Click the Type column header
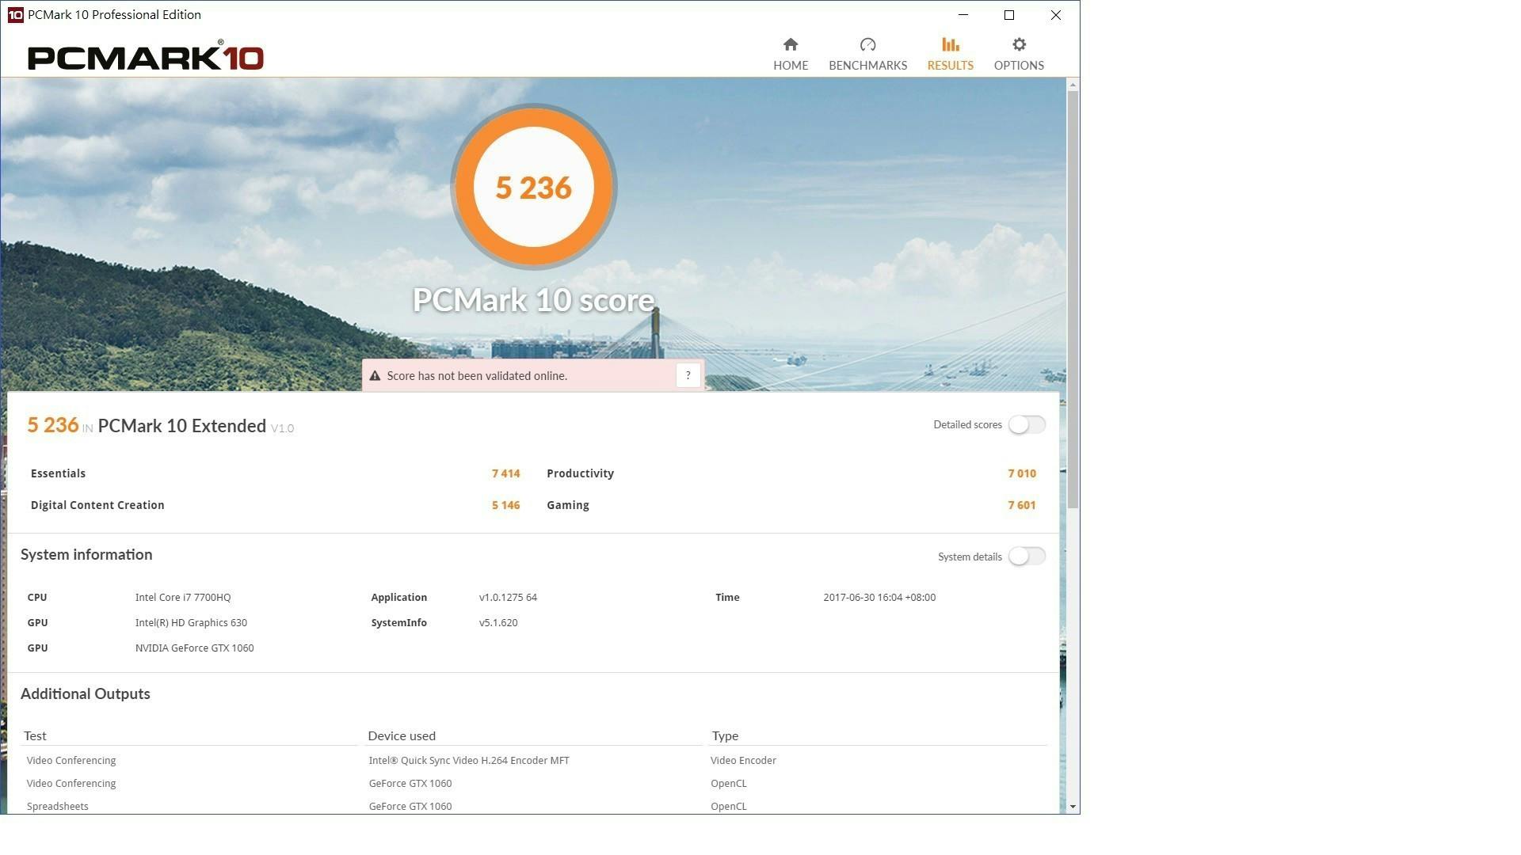Viewport: 1521px width, 855px height. pyautogui.click(x=725, y=736)
